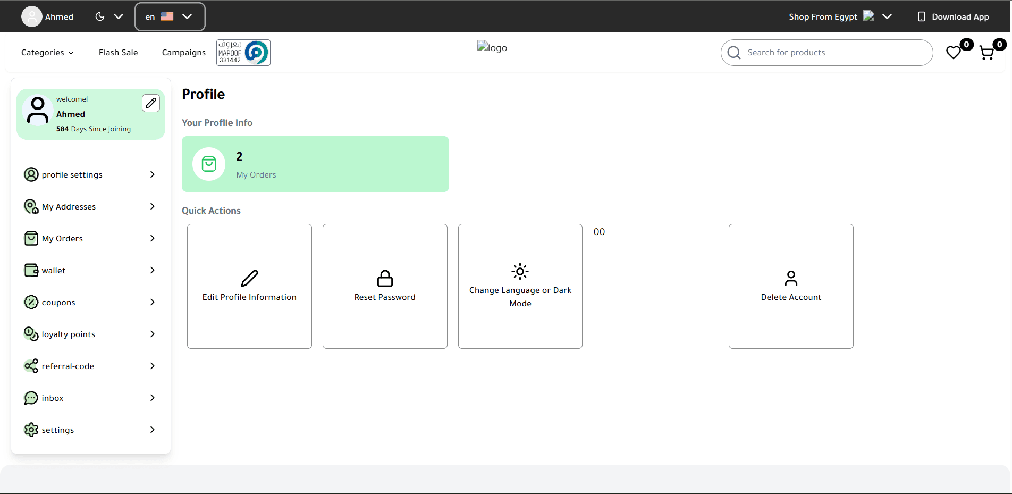Viewport: 1012px width, 494px height.
Task: Expand the Categories dropdown
Action: coord(47,53)
